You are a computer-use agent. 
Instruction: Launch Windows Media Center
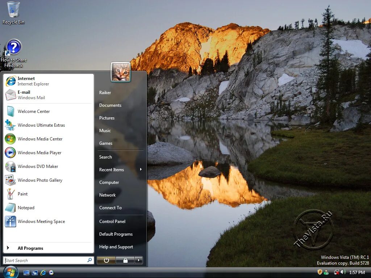(49, 139)
